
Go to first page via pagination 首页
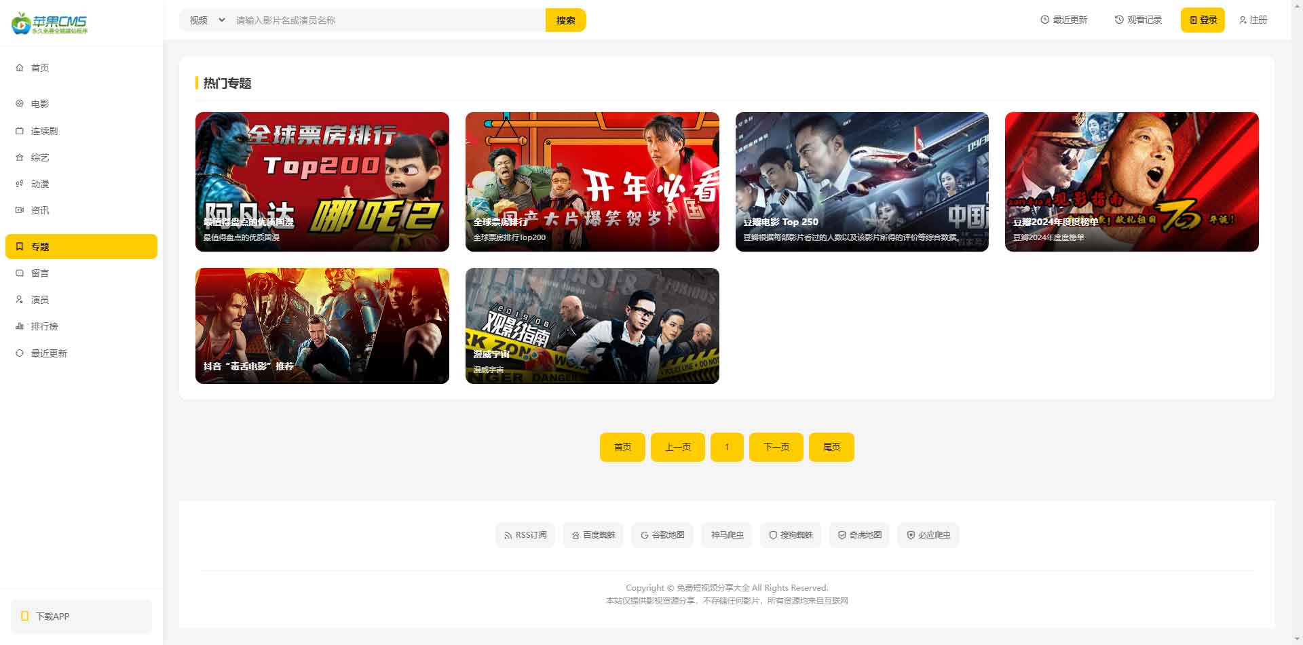coord(622,447)
